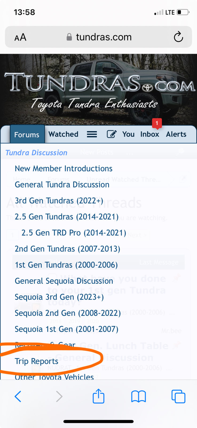Open 1st Gen Tundras (2000-2006) forum
197x428 pixels.
point(66,265)
